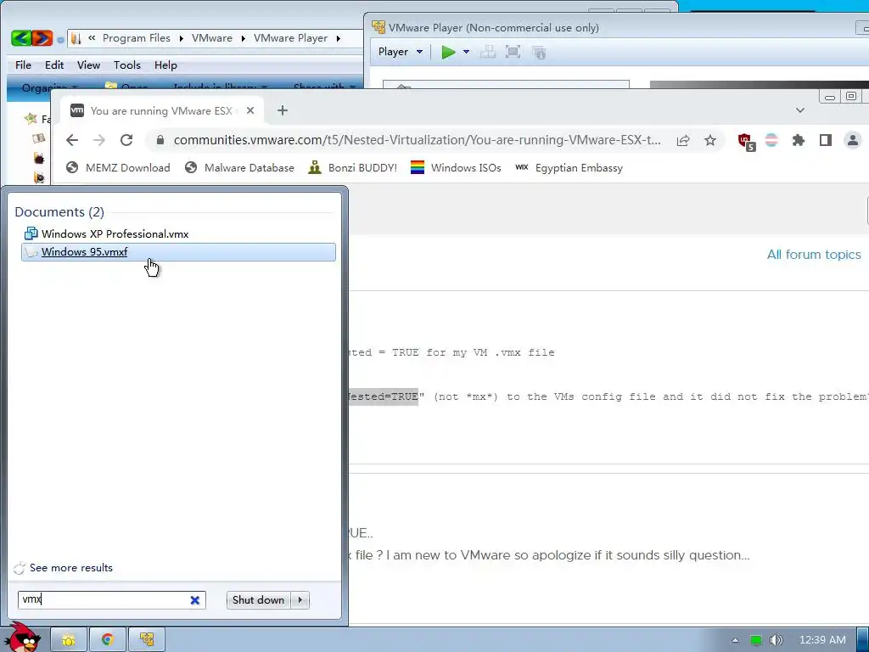Show hidden system tray icons
The width and height of the screenshot is (869, 652).
[735, 640]
